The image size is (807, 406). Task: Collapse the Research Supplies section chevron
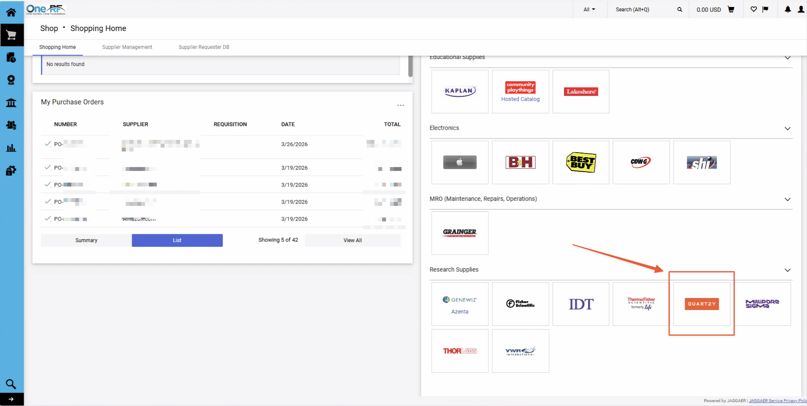[788, 270]
